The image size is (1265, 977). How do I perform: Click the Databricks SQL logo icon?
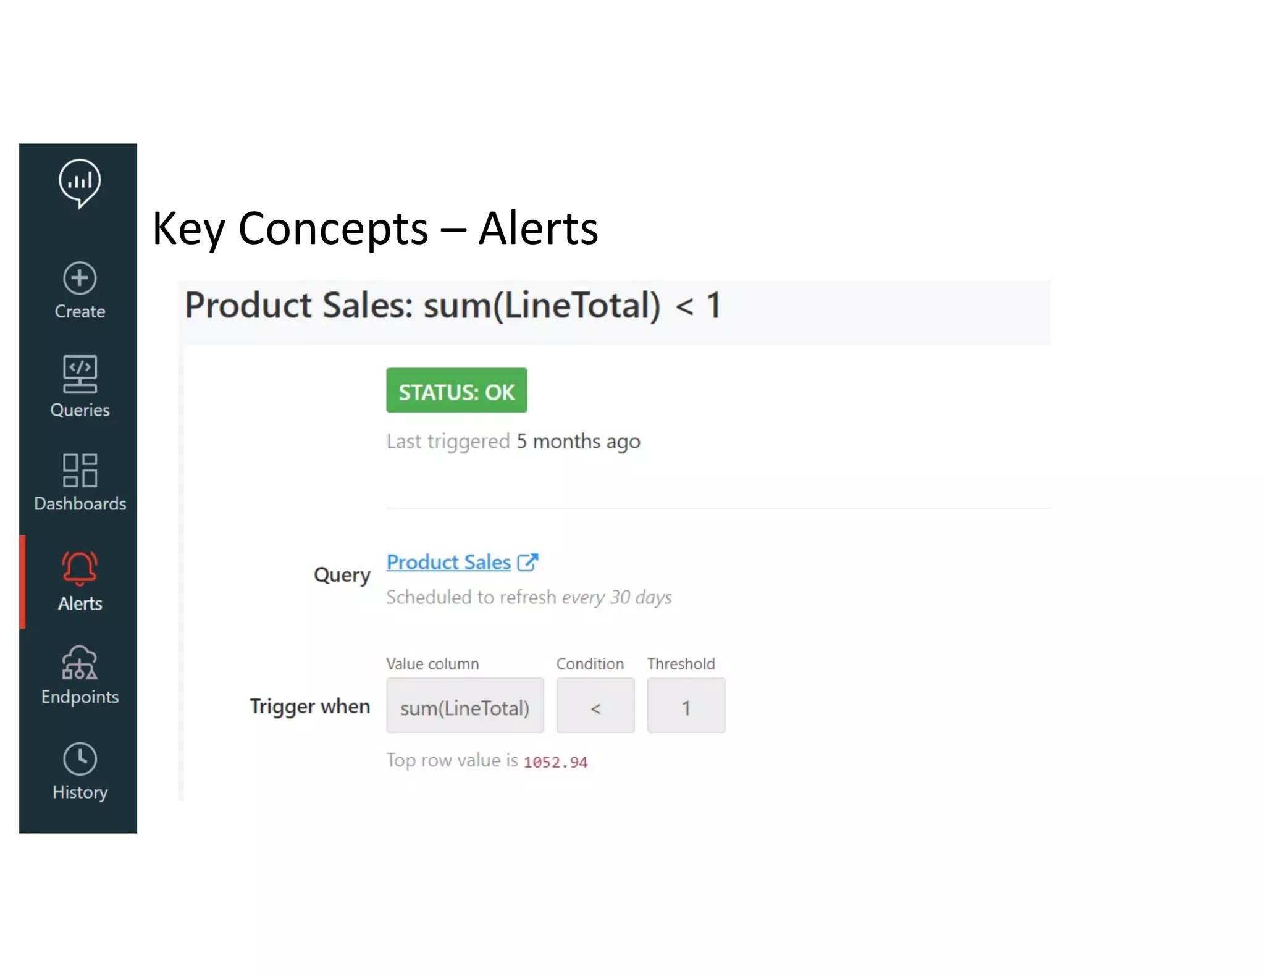tap(80, 183)
